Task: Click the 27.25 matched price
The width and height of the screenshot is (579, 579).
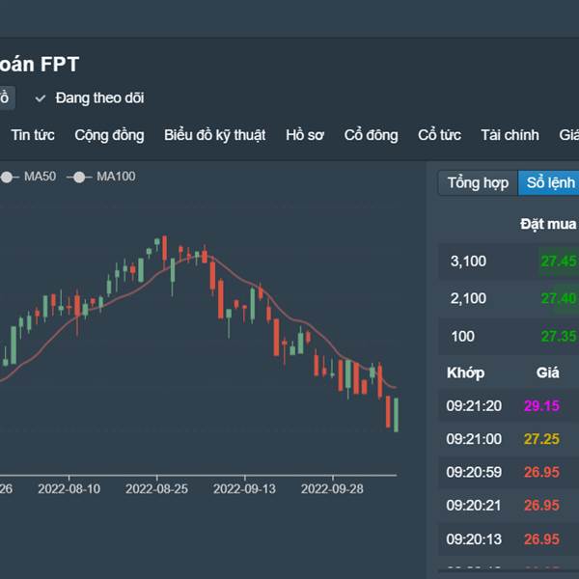Action: (x=542, y=439)
